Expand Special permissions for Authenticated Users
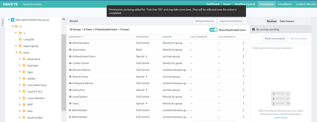 pyautogui.click(x=146, y=56)
